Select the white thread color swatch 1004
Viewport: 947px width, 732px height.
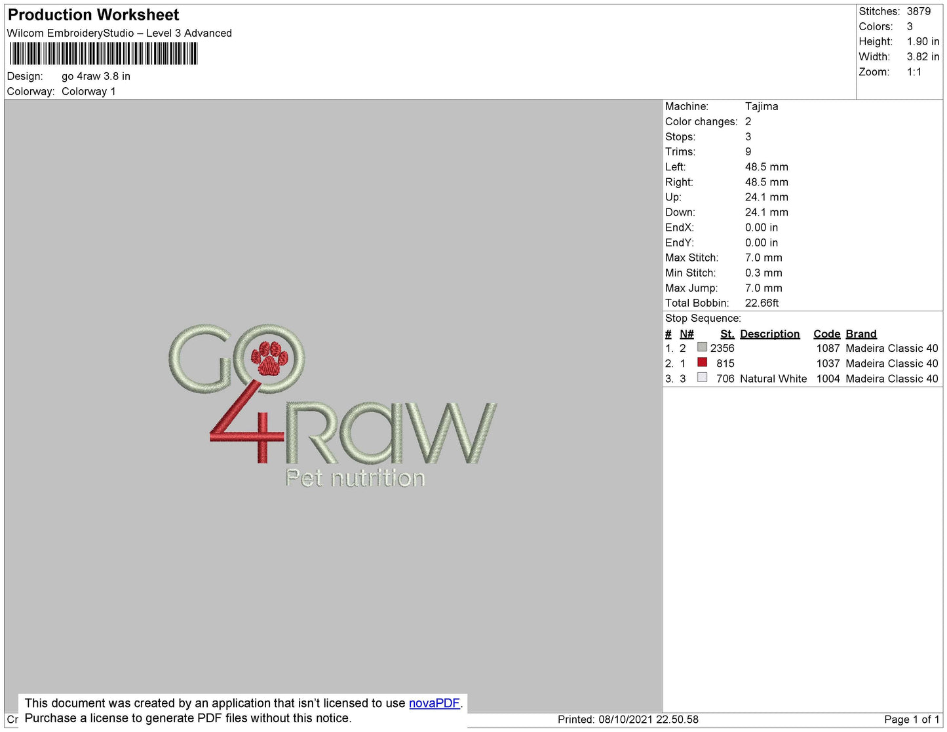click(x=703, y=377)
